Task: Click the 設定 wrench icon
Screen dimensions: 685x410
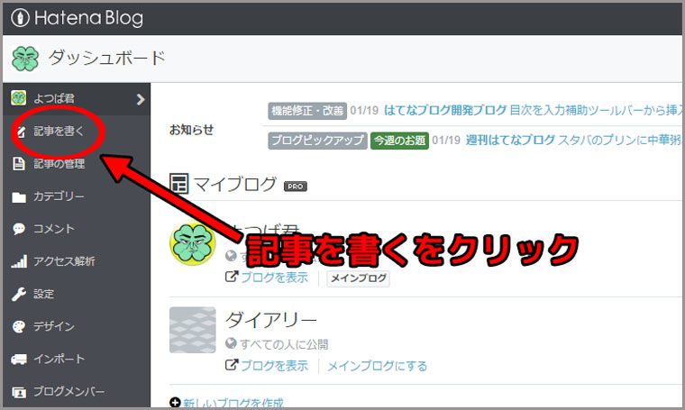Action: coord(19,294)
